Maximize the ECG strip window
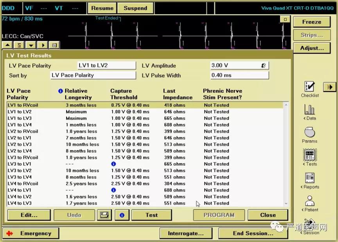Image resolution: width=338 pixels, height=242 pixels. coord(285,20)
